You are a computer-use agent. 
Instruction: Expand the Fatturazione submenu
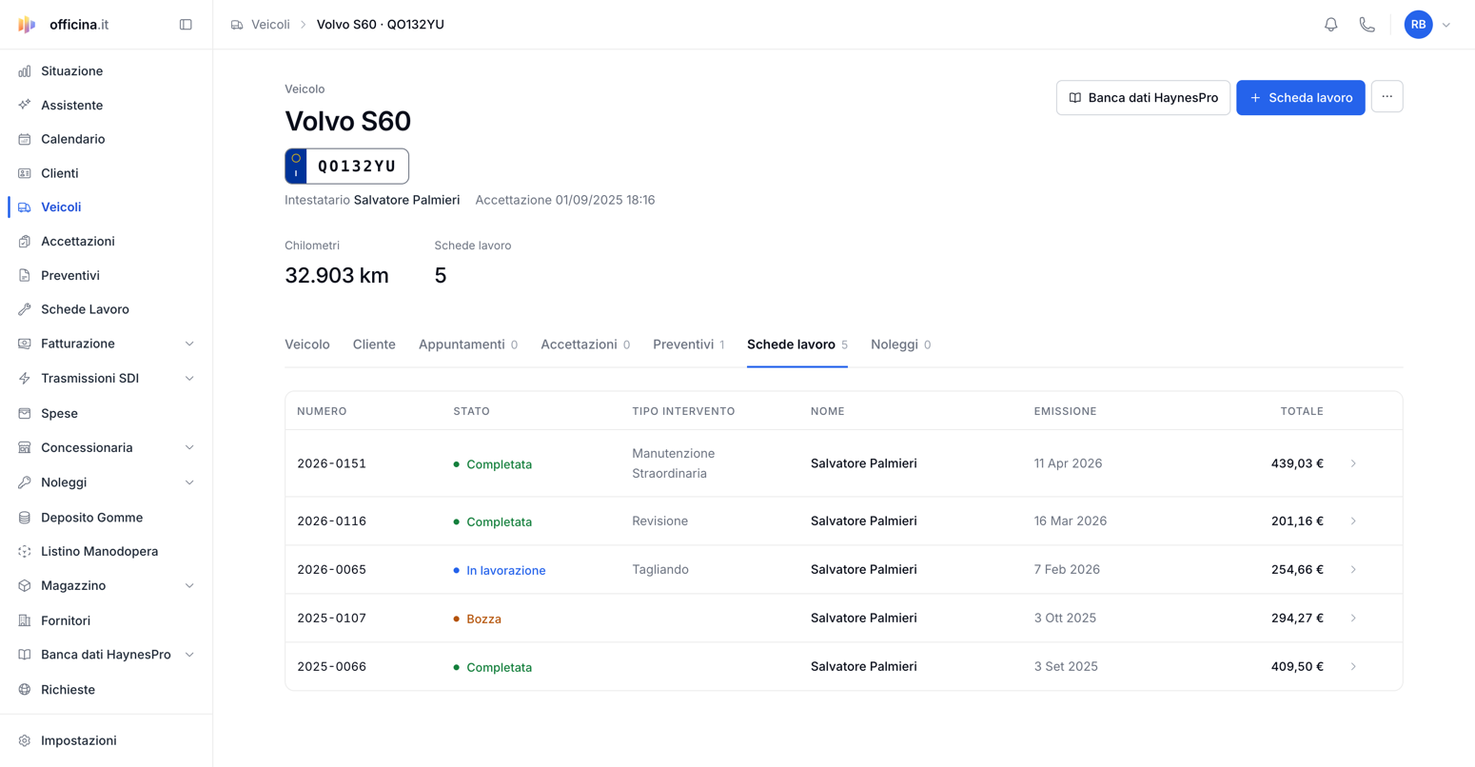tap(107, 344)
